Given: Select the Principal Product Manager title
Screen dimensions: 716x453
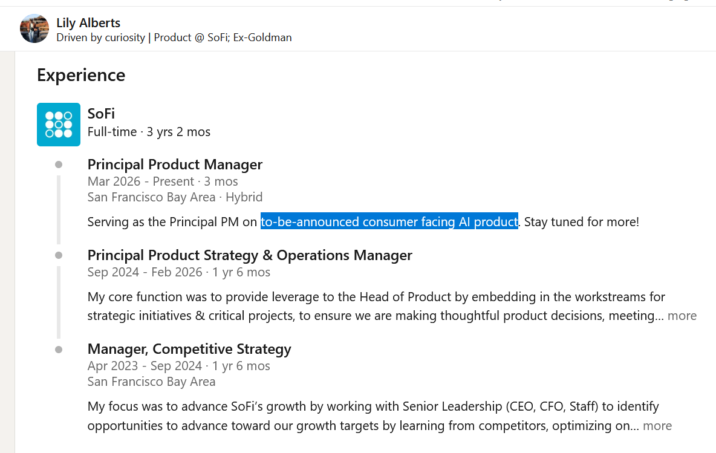Looking at the screenshot, I should pyautogui.click(x=175, y=165).
